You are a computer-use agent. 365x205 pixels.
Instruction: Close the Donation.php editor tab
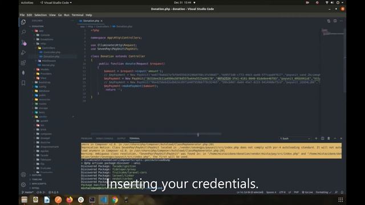(x=102, y=21)
